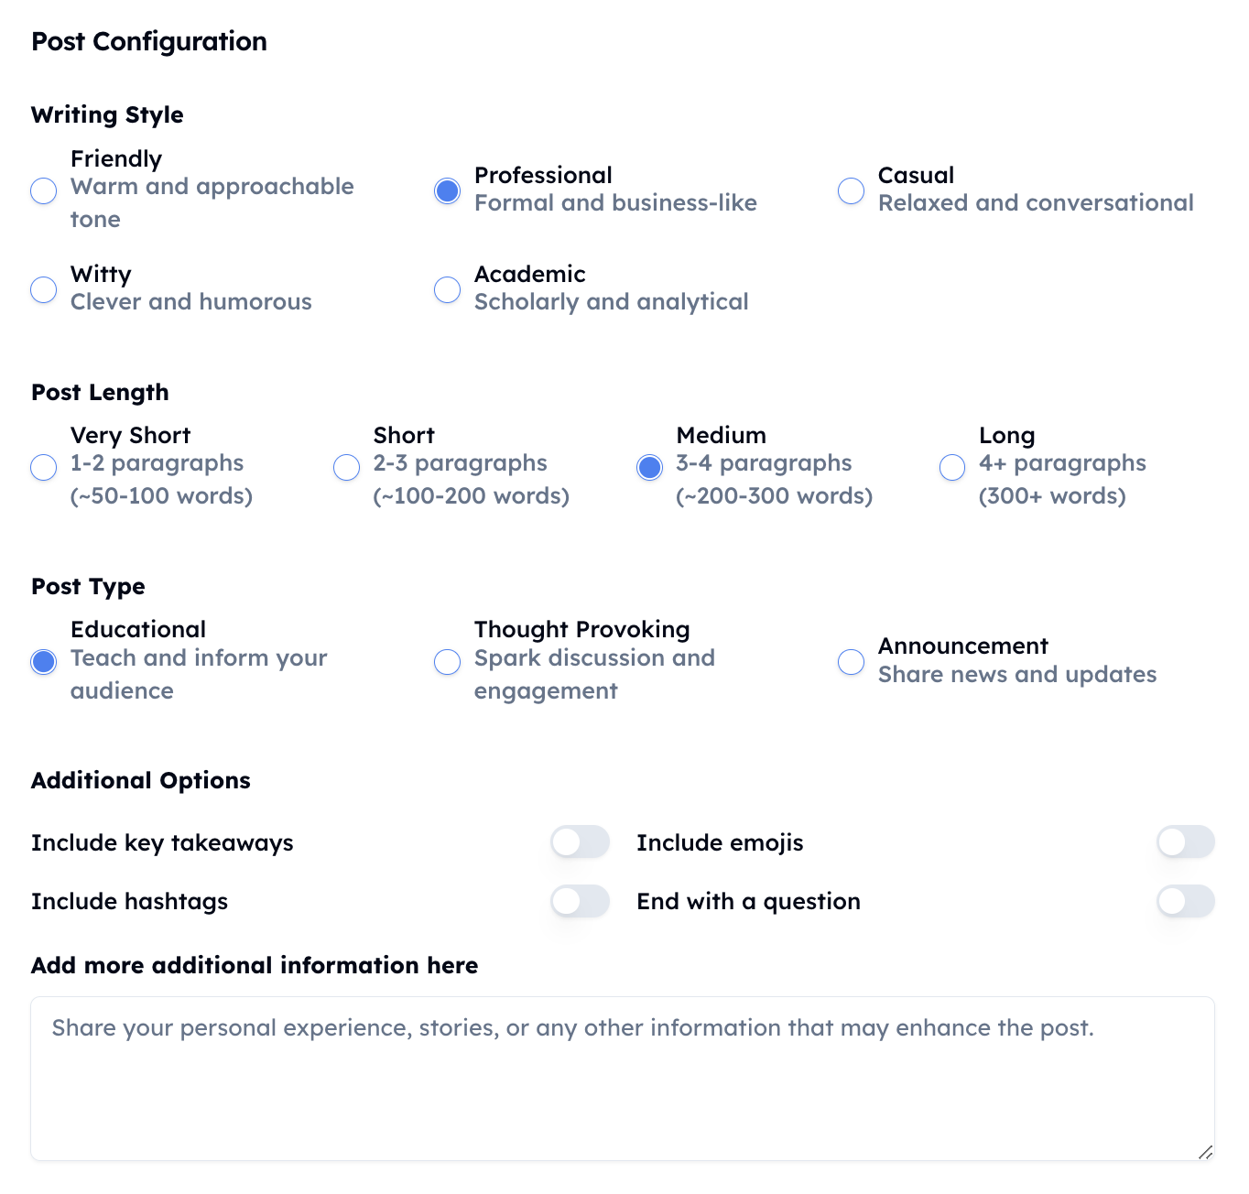Viewport: 1249px width, 1194px height.
Task: Choose Medium post length
Action: click(x=650, y=467)
